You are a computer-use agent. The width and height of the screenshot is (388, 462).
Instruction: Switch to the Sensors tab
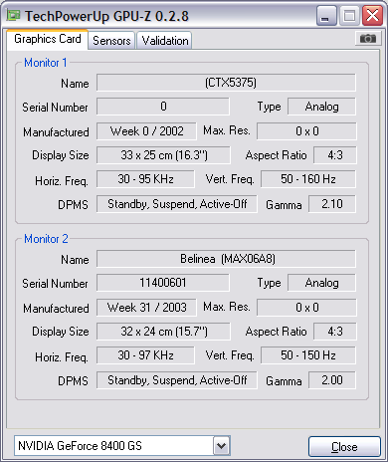(111, 41)
